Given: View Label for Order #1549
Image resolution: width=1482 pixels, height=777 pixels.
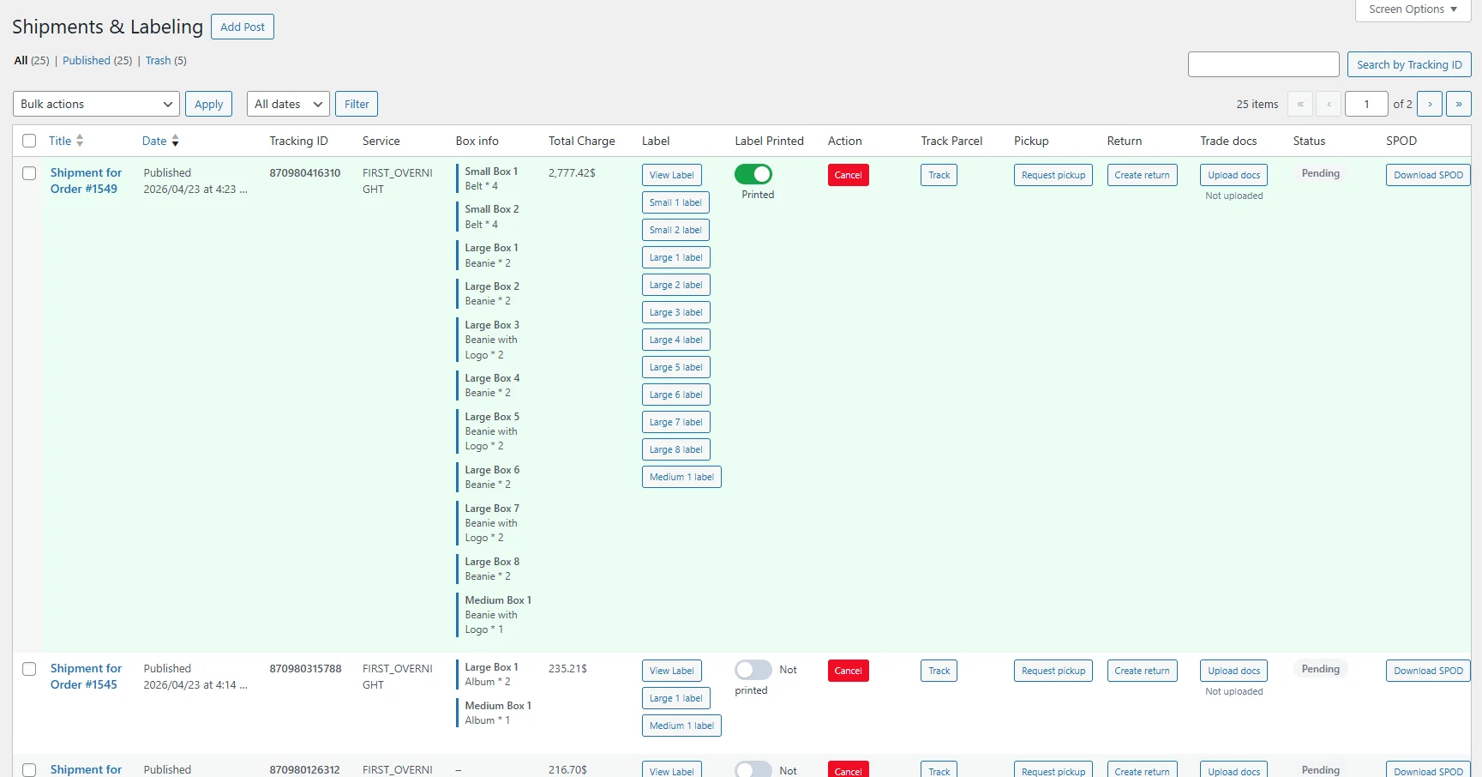Looking at the screenshot, I should point(672,175).
